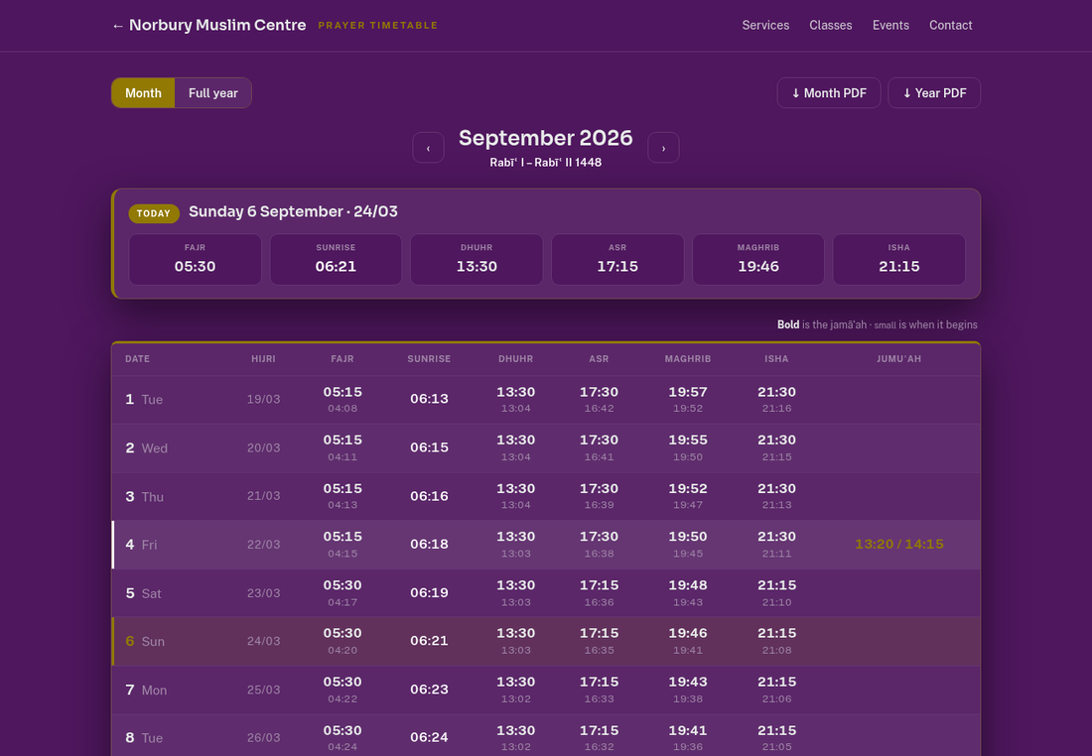Screen dimensions: 1092x756
Task: Click the PRAYER TIMETABLE label
Action: (x=378, y=26)
